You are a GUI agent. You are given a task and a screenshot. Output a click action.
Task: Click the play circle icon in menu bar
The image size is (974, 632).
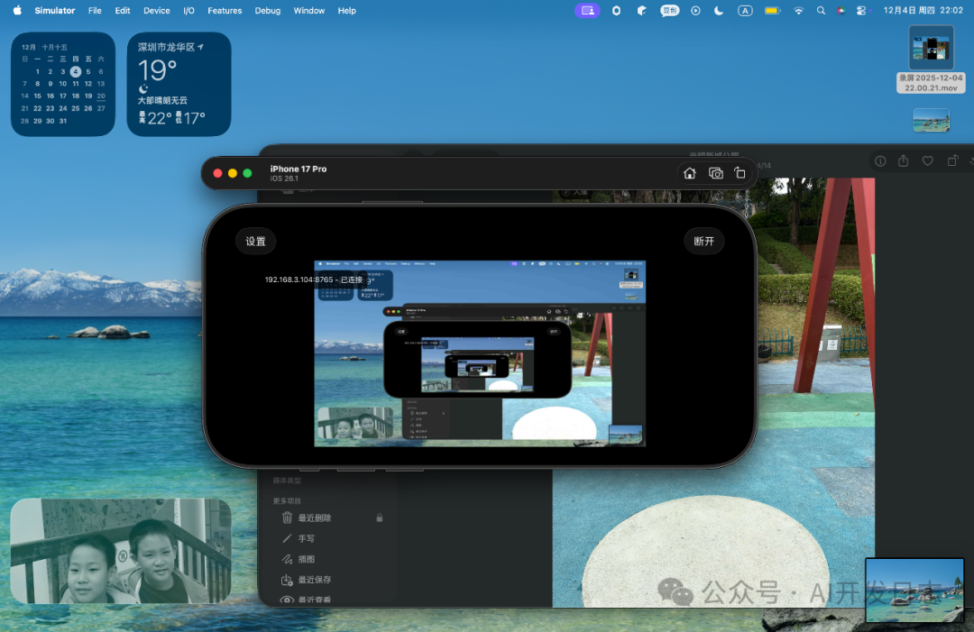pyautogui.click(x=695, y=11)
